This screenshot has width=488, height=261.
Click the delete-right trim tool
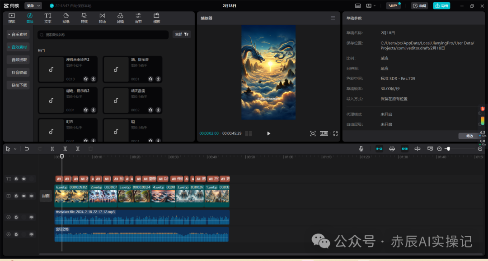pyautogui.click(x=78, y=149)
